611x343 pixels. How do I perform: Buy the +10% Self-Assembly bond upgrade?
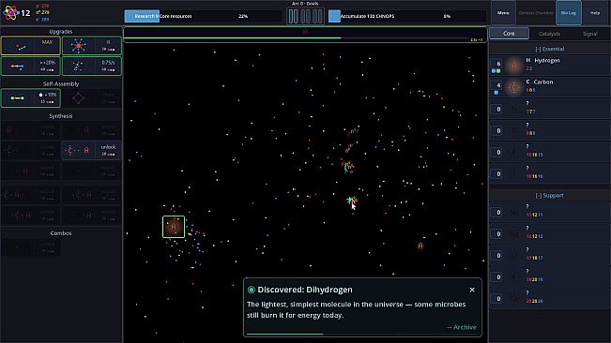point(31,98)
